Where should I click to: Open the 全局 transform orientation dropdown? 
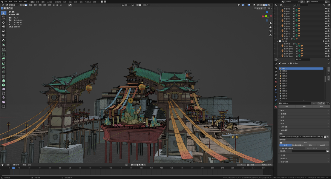[x=126, y=5]
